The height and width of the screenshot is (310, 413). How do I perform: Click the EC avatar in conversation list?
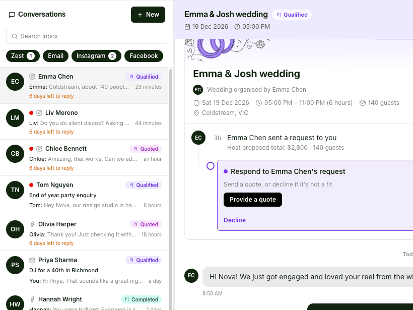pos(15,82)
